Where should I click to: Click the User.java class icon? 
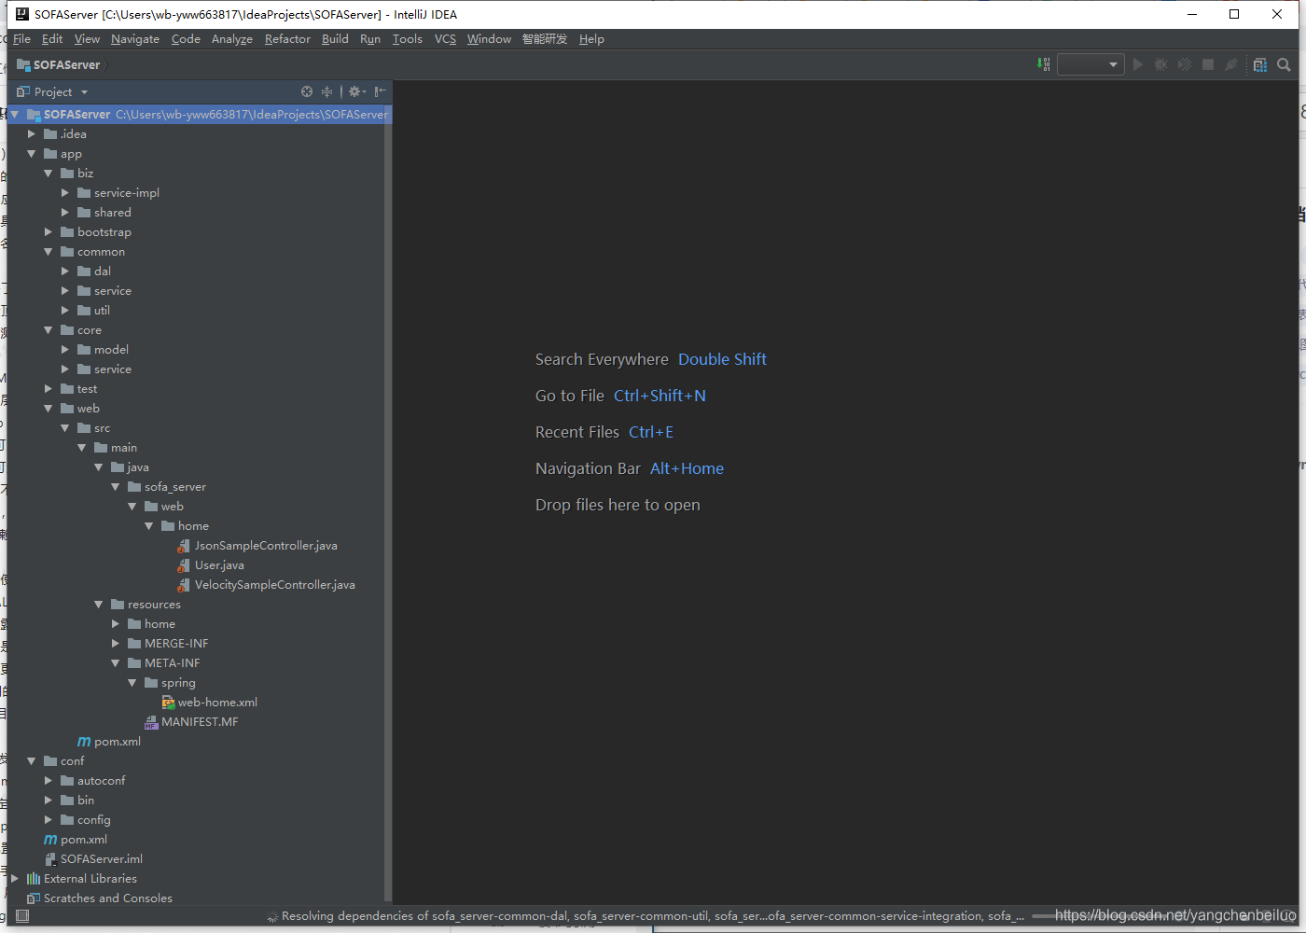point(184,565)
